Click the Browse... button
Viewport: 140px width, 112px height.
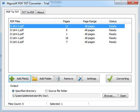pos(110,96)
